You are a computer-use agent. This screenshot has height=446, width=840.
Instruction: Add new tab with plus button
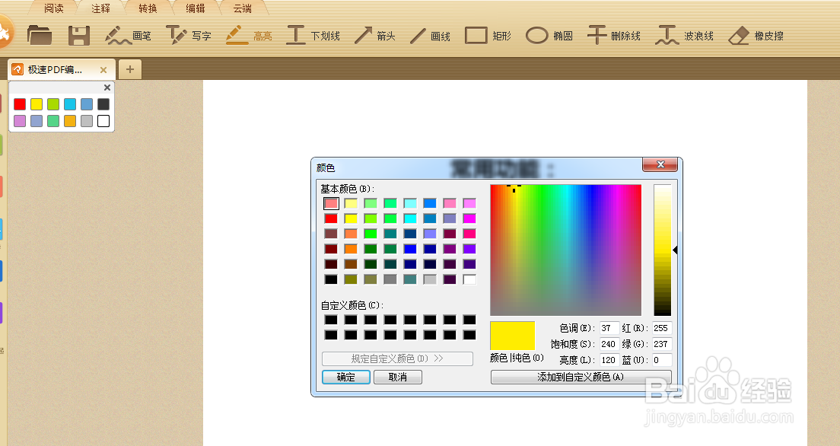click(129, 69)
